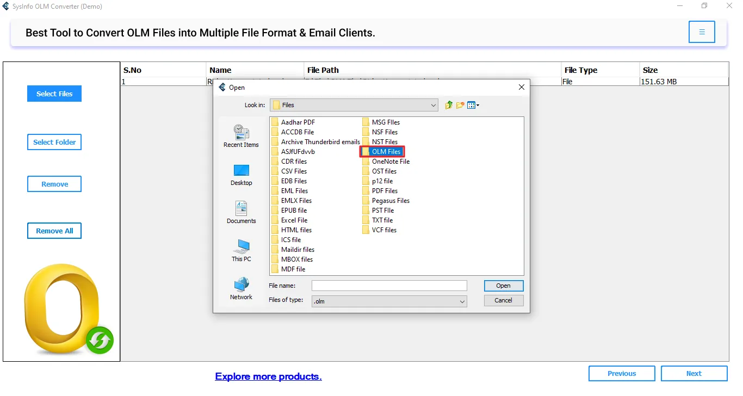Select the ASJfUFdvvb folder
Viewport: 743px width, 396px height.
coord(293,152)
